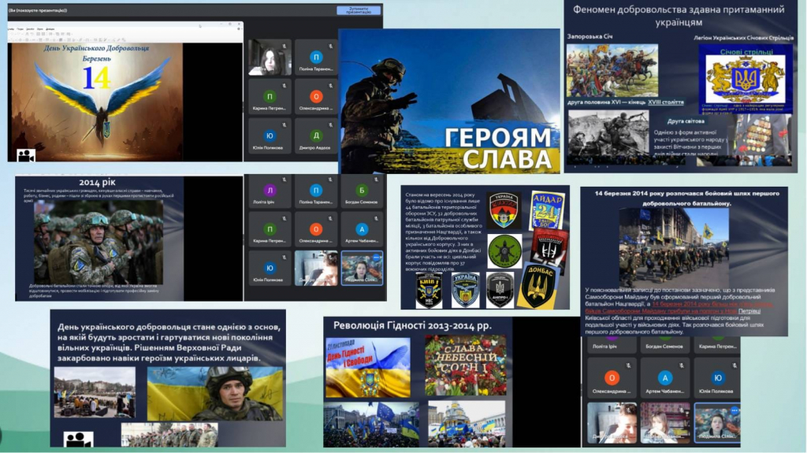This screenshot has width=807, height=453.
Task: Click the Слава Небесній Сотні flowers photo
Action: click(466, 366)
